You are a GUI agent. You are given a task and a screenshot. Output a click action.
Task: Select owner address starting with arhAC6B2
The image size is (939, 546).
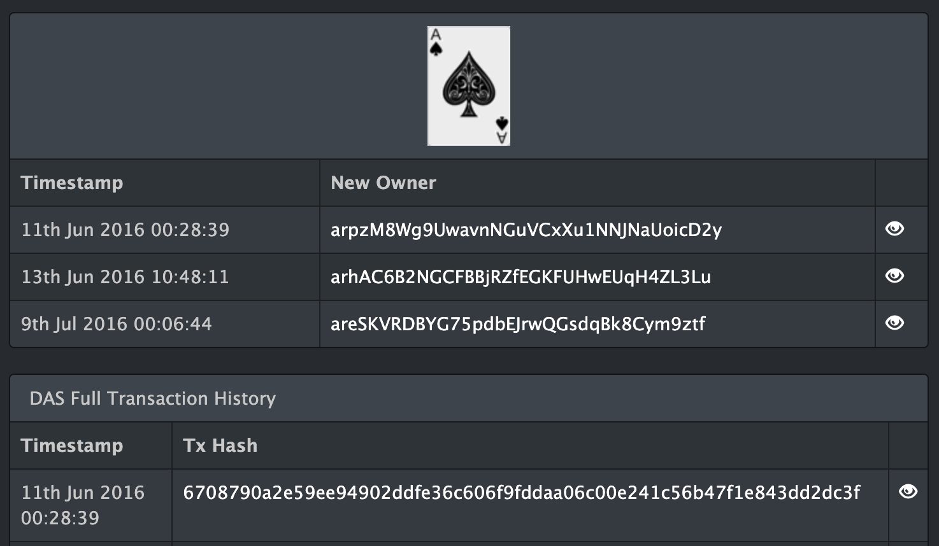click(x=520, y=277)
